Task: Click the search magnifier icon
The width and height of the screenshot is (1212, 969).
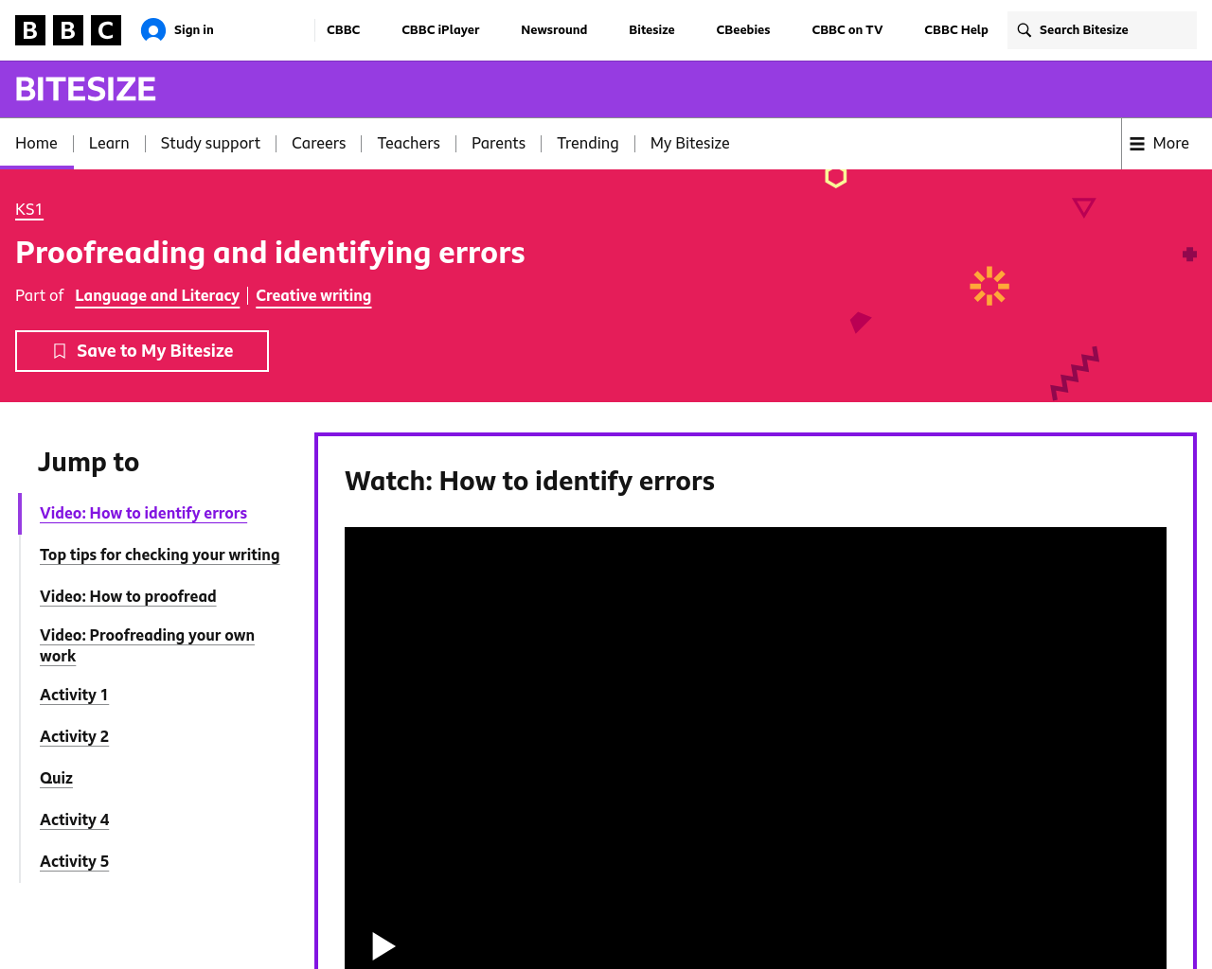Action: click(x=1025, y=30)
